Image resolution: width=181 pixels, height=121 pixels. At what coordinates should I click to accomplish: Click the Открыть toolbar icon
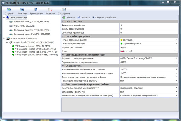click(x=9, y=9)
